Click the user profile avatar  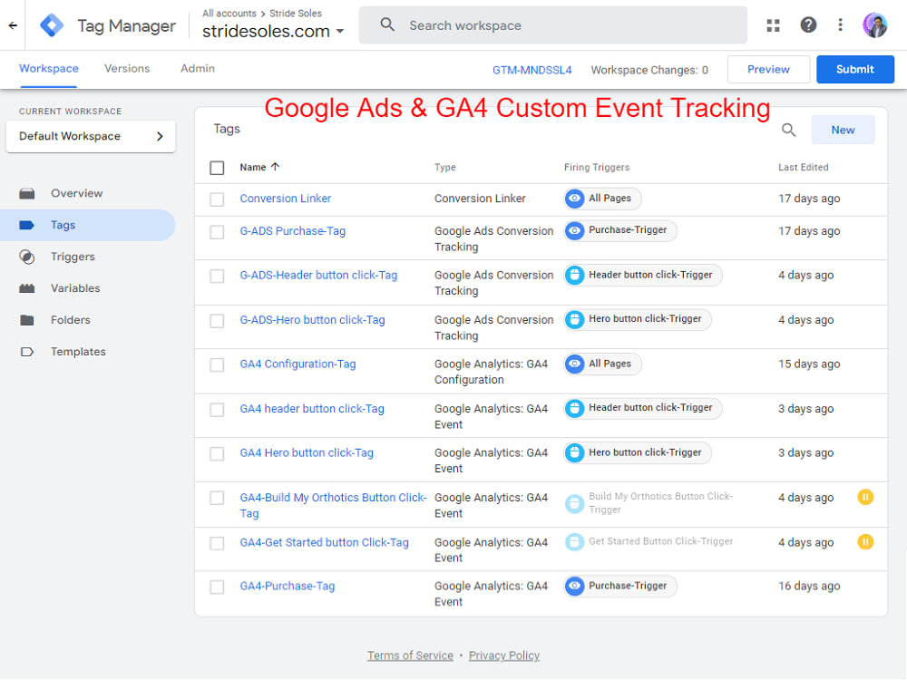tap(875, 25)
